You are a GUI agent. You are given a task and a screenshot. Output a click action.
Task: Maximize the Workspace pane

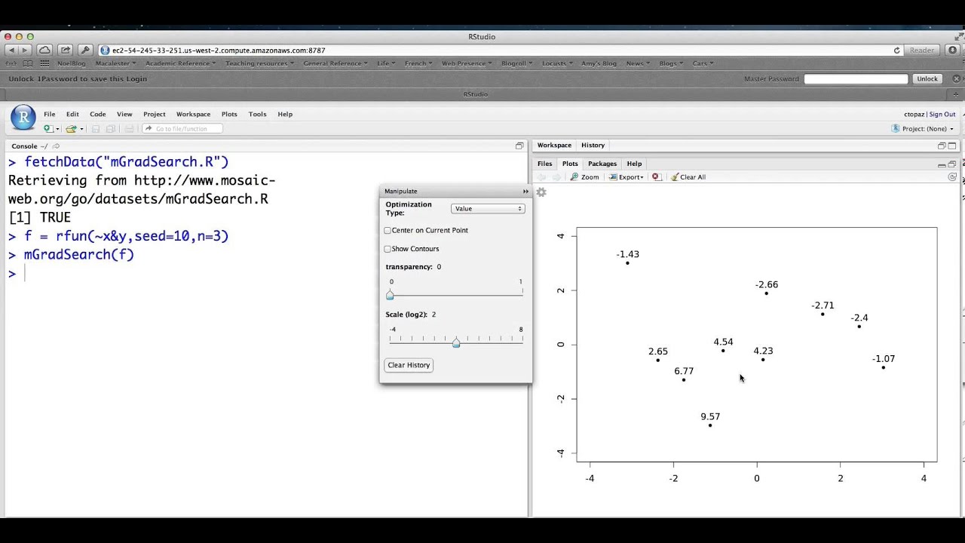point(952,146)
